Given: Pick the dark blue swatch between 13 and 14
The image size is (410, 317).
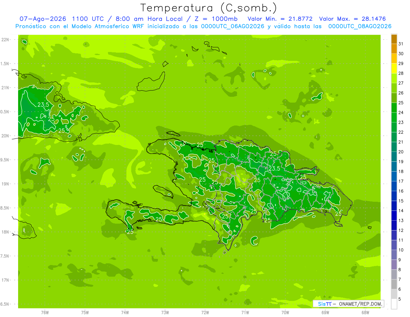Looking at the screenshot, I should pos(394,215).
